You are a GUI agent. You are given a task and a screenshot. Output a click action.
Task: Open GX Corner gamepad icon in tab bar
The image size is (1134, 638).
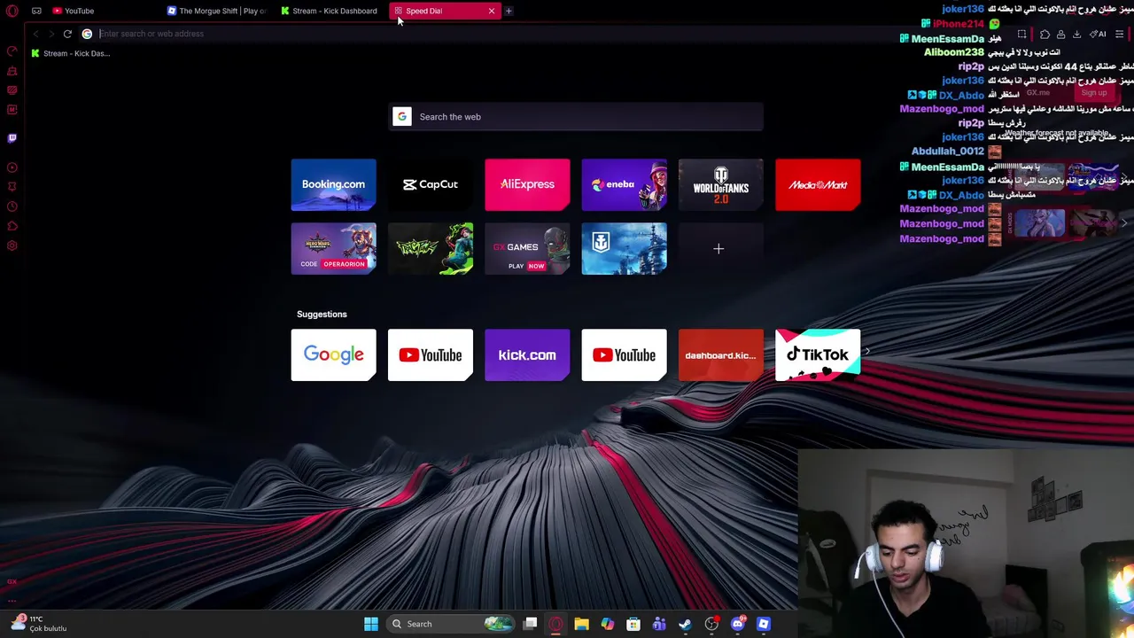pyautogui.click(x=36, y=11)
